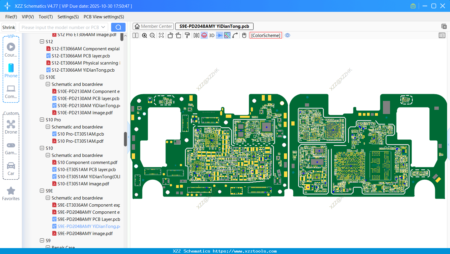
Task: Click the paint roller icon
Action: [187, 36]
